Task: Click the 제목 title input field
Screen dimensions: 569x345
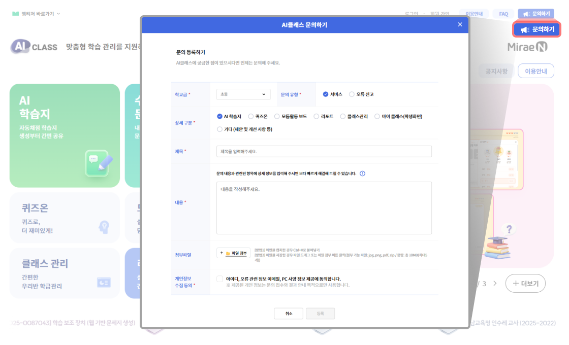Action: click(x=324, y=152)
